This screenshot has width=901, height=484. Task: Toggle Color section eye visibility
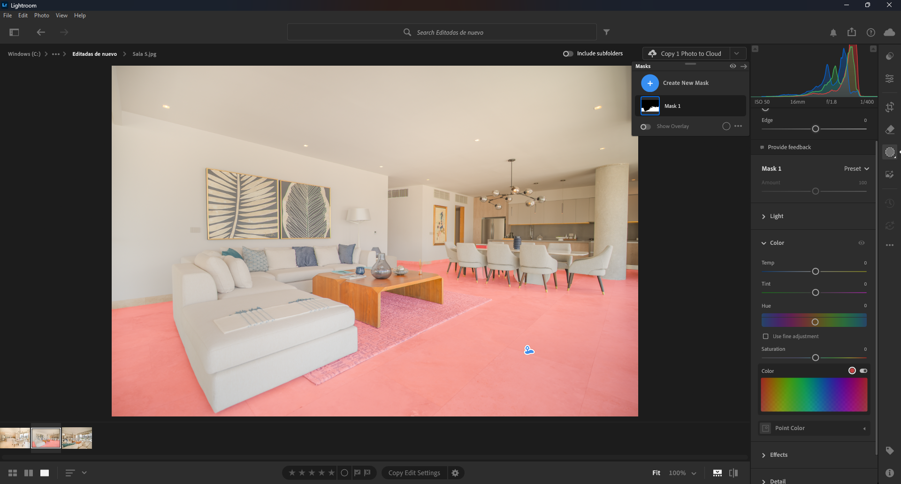[862, 243]
